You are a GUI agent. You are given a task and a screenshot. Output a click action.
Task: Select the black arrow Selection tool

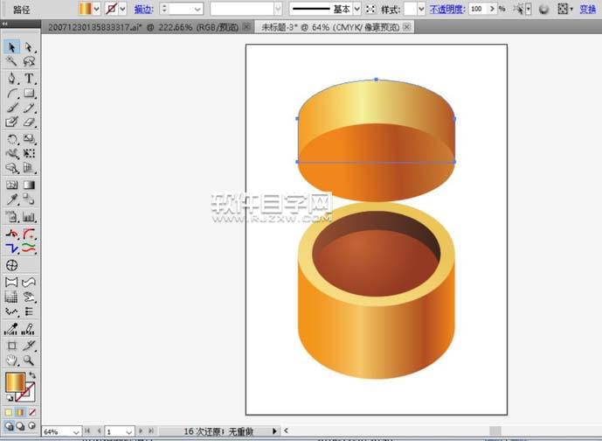pos(12,47)
